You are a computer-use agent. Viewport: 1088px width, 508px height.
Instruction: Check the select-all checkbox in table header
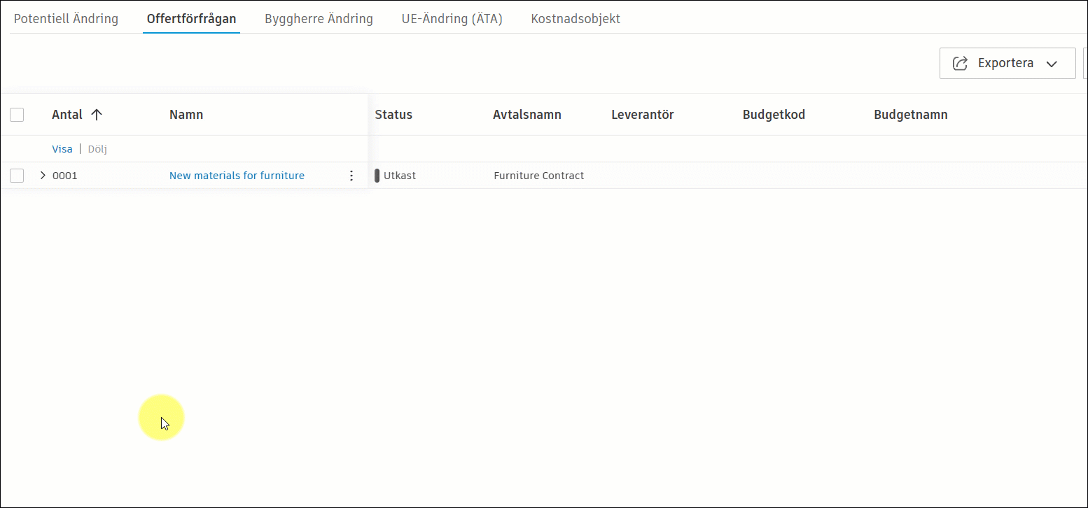pos(16,114)
